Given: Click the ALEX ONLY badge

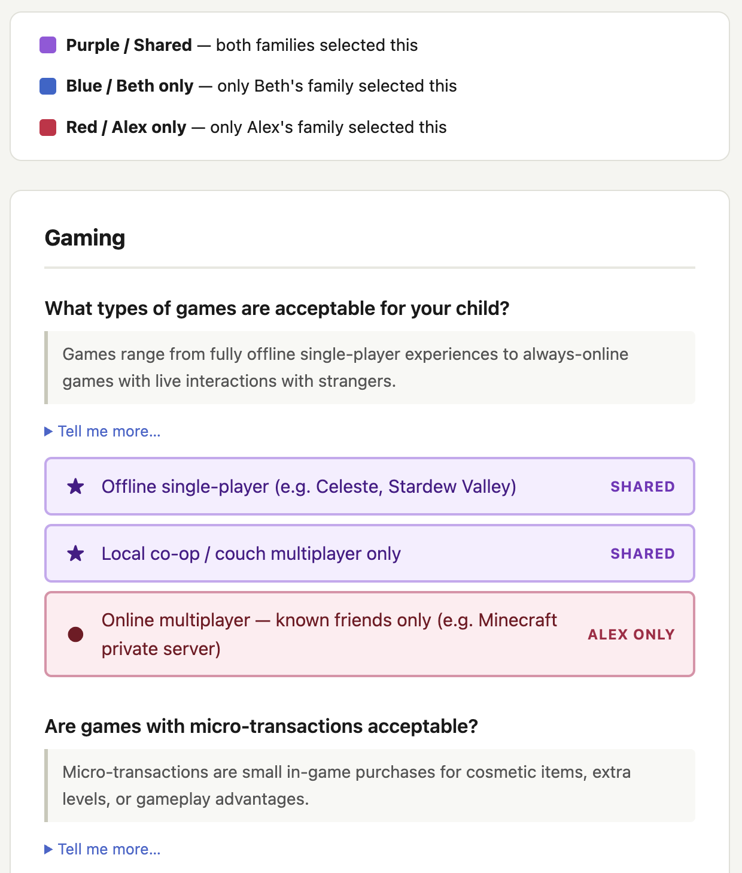Looking at the screenshot, I should click(x=631, y=635).
